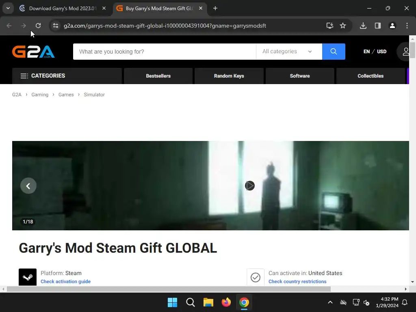Click the hamburger Categories menu icon
Image resolution: width=416 pixels, height=312 pixels.
[x=24, y=76]
